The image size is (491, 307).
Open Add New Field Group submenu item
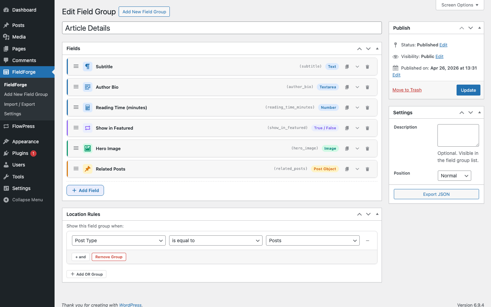(x=26, y=94)
